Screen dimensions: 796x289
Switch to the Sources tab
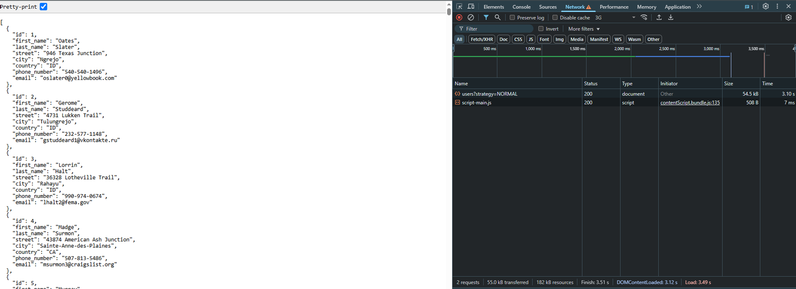coord(548,7)
